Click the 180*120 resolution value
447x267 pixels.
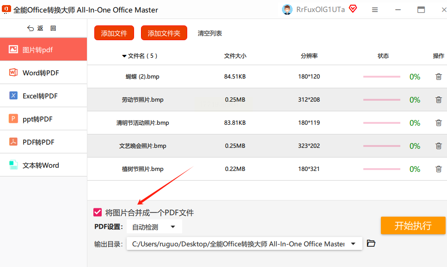pyautogui.click(x=309, y=77)
